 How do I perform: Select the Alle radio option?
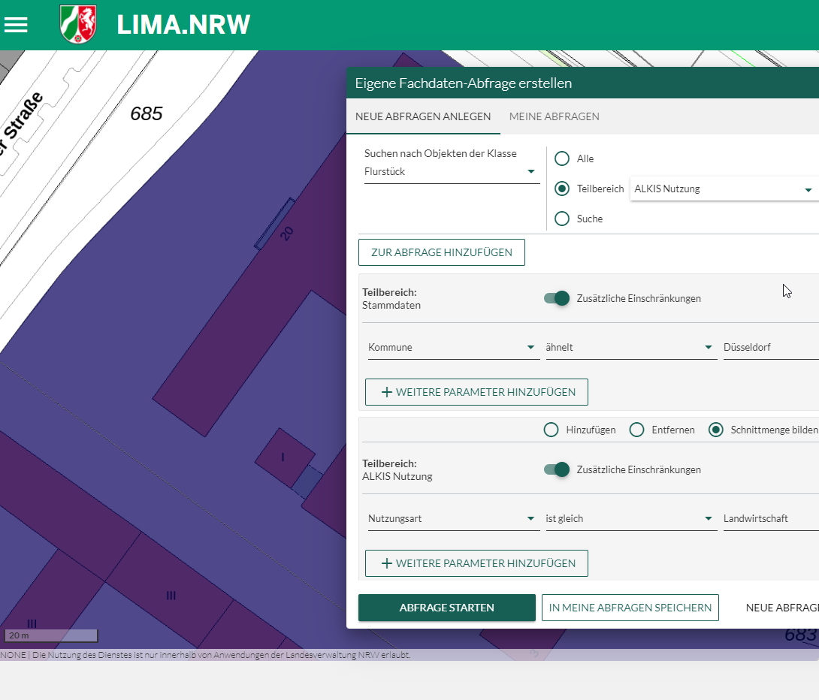coord(562,158)
